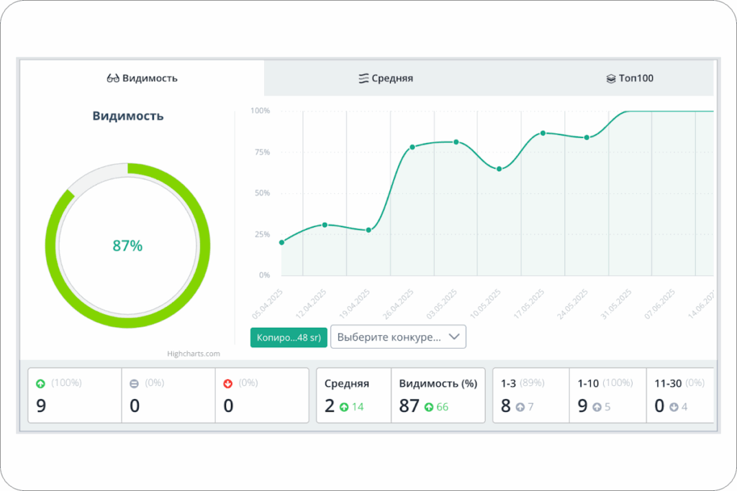Click the 11-30 positions value 0
Image resolution: width=737 pixels, height=491 pixels.
[659, 406]
